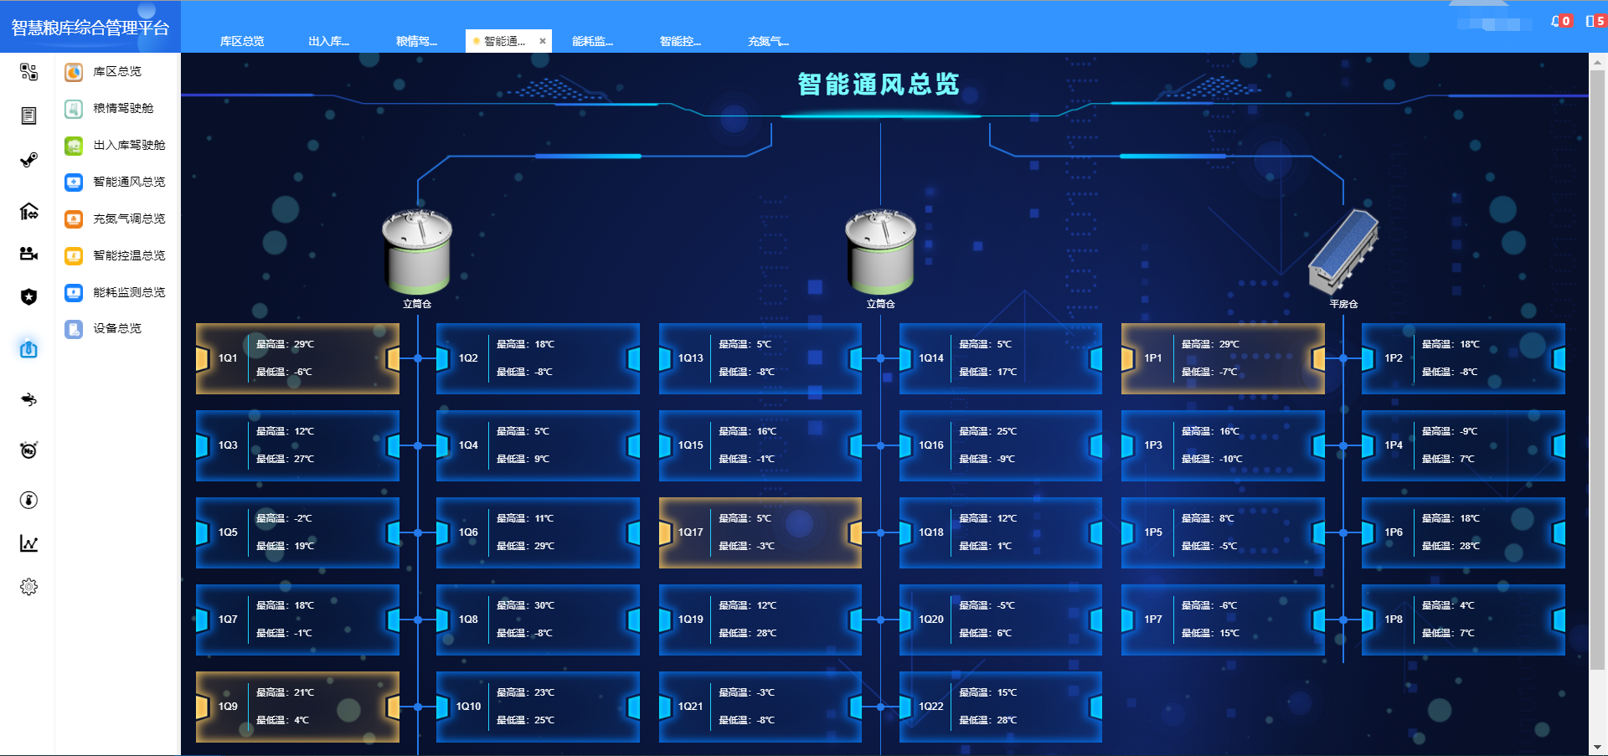Switch to the 库区总览 tab
This screenshot has height=756, width=1608.
(x=242, y=41)
